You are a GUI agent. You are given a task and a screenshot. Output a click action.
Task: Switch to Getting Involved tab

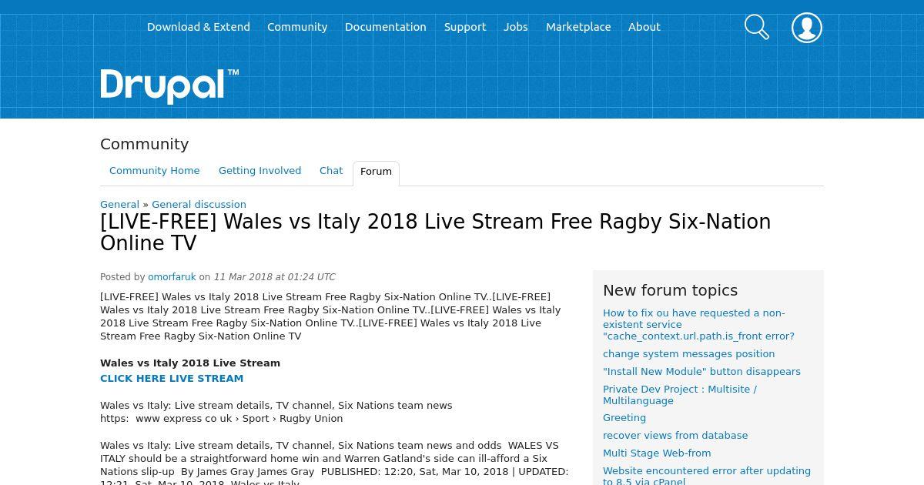tap(259, 171)
